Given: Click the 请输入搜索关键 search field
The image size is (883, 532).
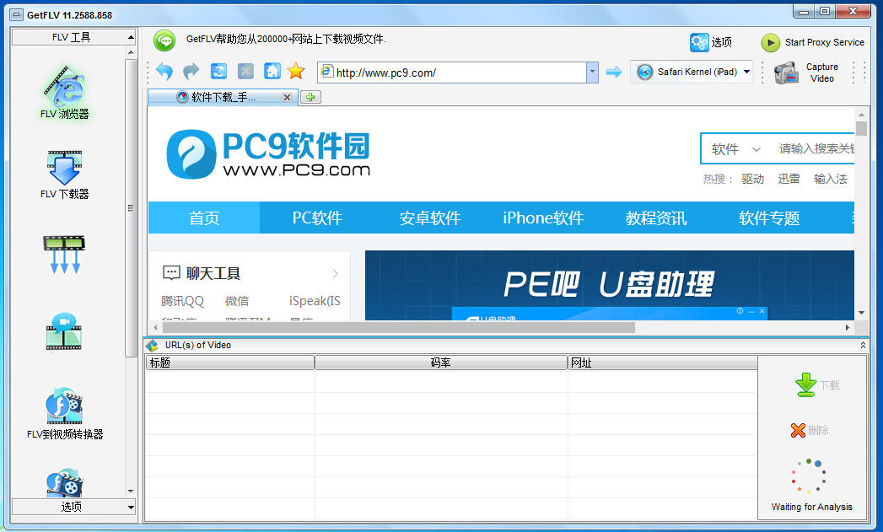Looking at the screenshot, I should point(816,148).
